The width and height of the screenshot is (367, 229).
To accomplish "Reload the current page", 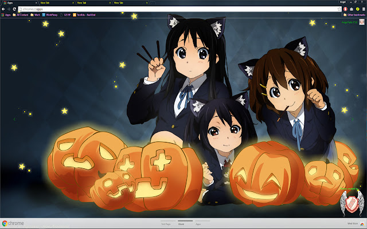I will pyautogui.click(x=14, y=9).
